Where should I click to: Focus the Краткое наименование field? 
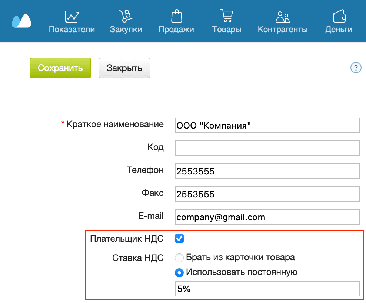(x=267, y=125)
